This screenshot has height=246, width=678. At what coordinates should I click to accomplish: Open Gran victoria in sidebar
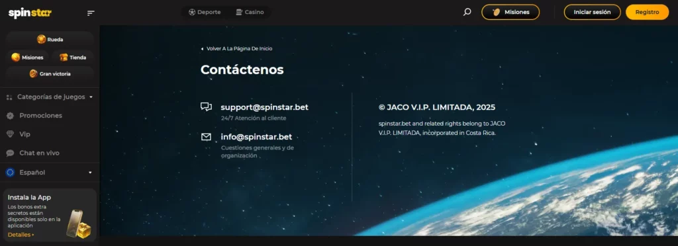tap(50, 74)
